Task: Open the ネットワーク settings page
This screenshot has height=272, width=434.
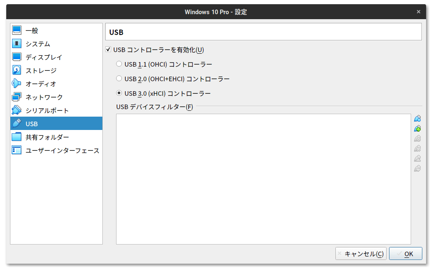Action: point(56,97)
